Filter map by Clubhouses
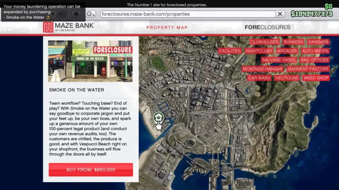This screenshot has height=190, width=339. click(264, 42)
